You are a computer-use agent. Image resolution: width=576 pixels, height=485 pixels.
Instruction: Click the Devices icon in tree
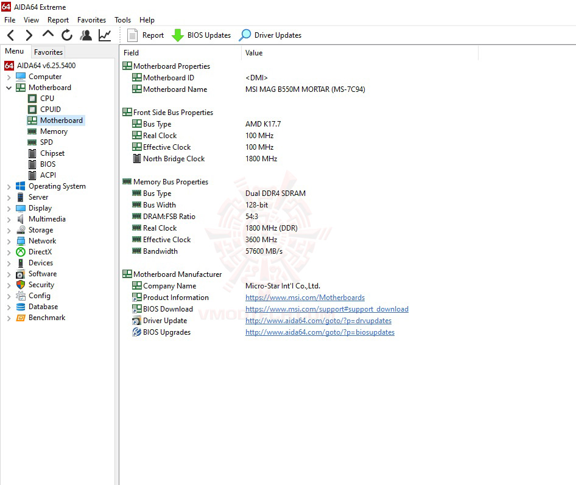[x=21, y=263]
